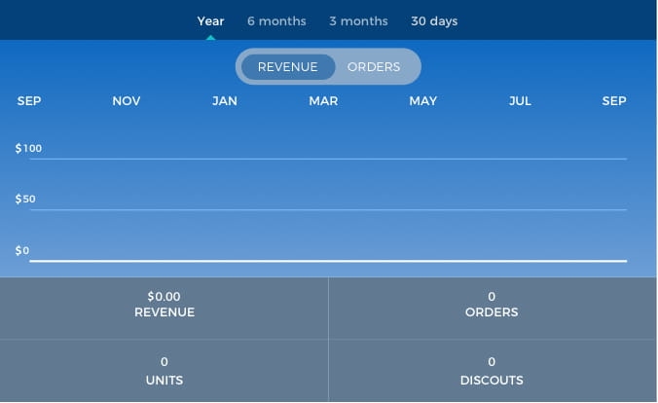The width and height of the screenshot is (658, 403).
Task: Switch to the 3 months tab
Action: [x=358, y=20]
